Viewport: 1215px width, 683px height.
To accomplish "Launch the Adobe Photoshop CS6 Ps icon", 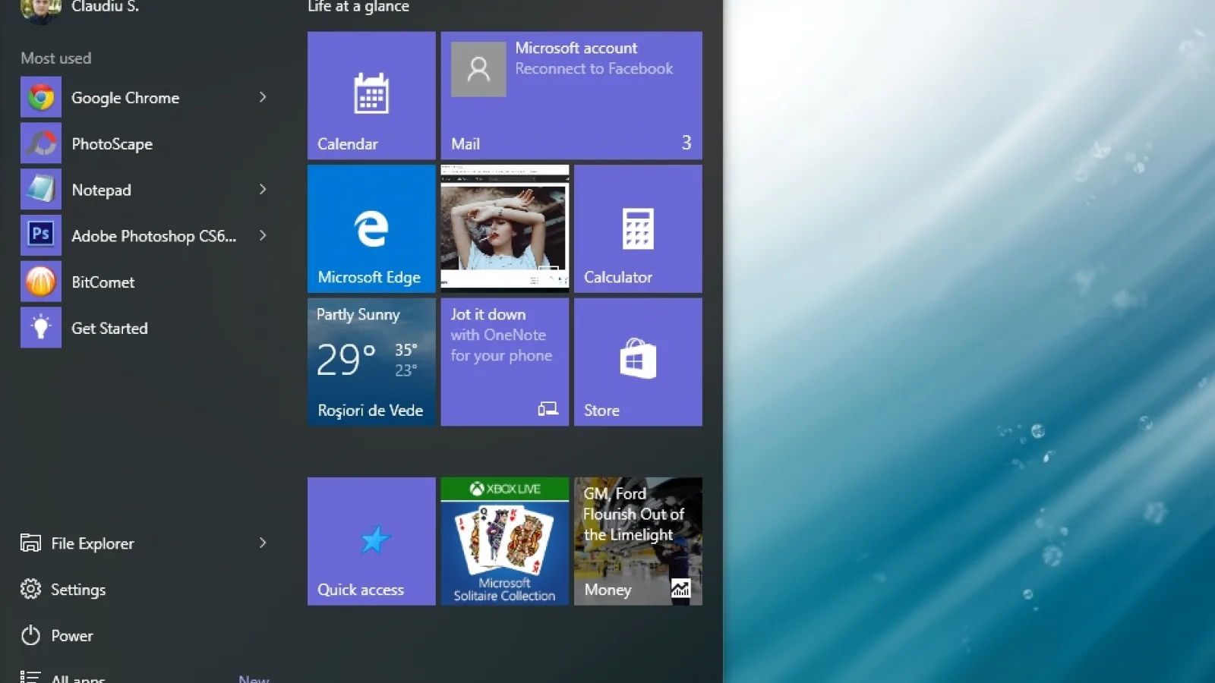I will pos(41,235).
